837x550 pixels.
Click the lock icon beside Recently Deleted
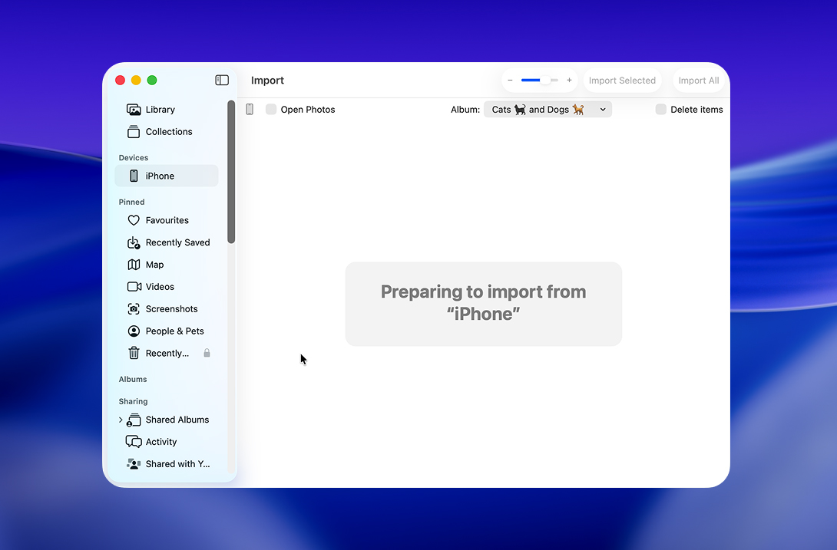coord(207,353)
